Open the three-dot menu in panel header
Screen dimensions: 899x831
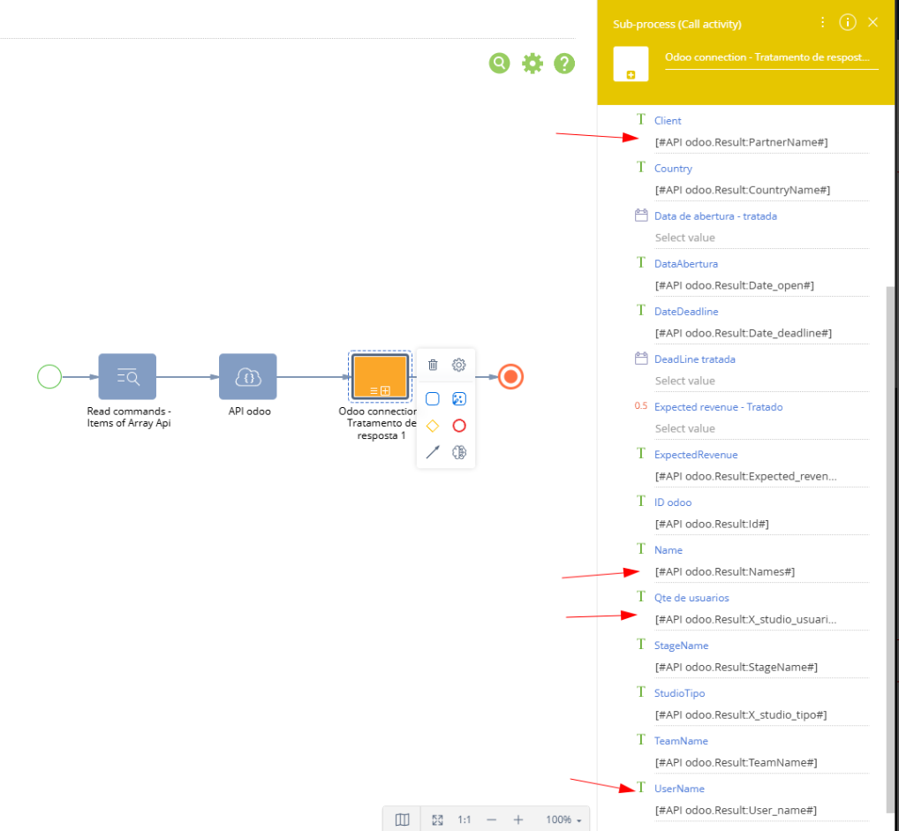pos(823,22)
